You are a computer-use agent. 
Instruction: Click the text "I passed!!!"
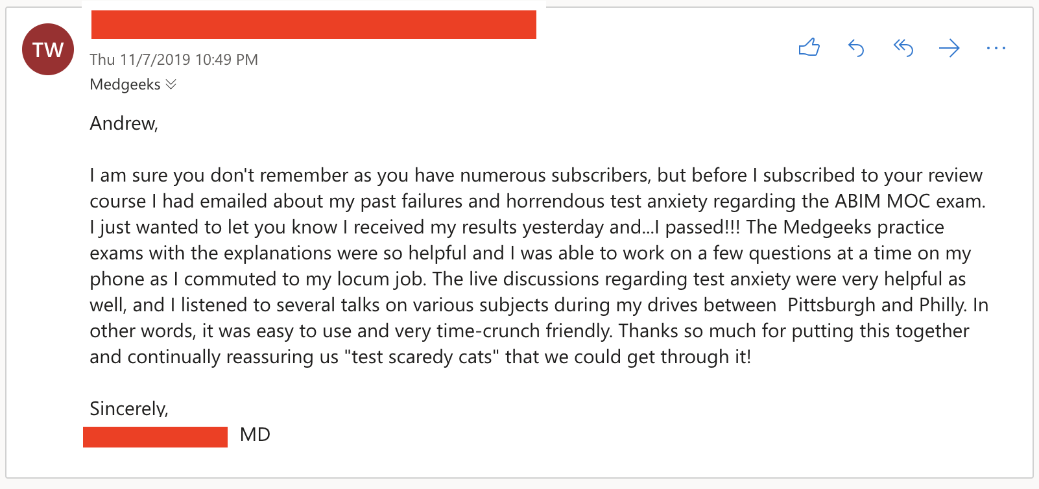click(x=696, y=227)
